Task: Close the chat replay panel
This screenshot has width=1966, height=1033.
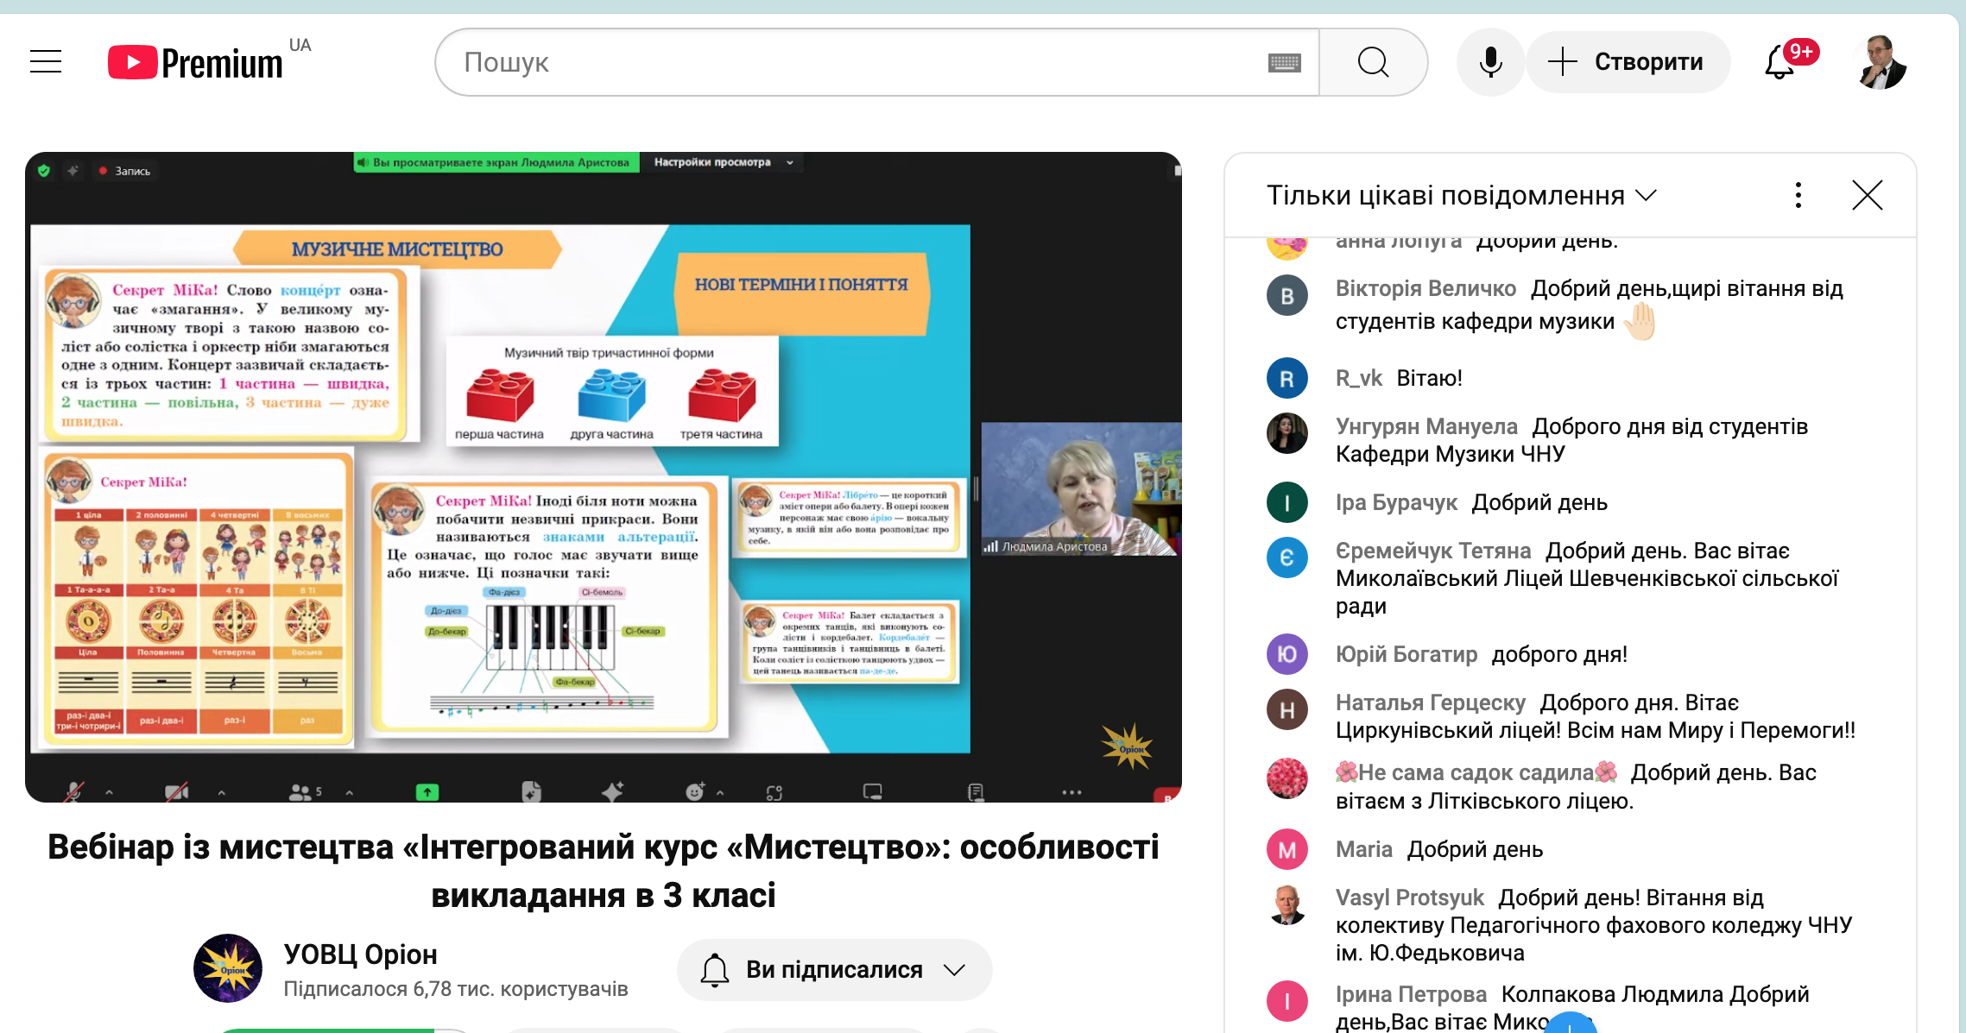Action: point(1867,196)
